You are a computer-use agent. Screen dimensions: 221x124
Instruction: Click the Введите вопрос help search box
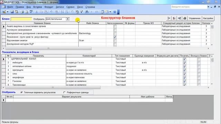[x=189, y=7]
